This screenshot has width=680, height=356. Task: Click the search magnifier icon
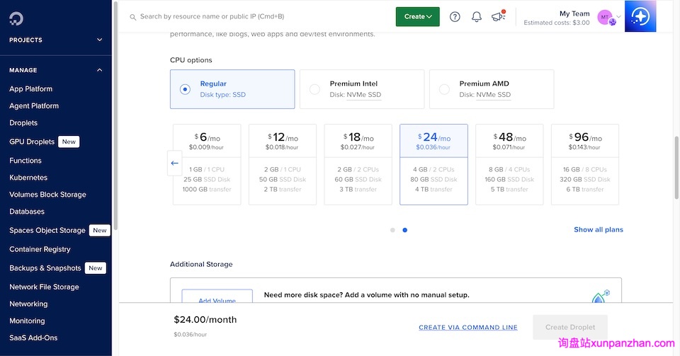[132, 16]
